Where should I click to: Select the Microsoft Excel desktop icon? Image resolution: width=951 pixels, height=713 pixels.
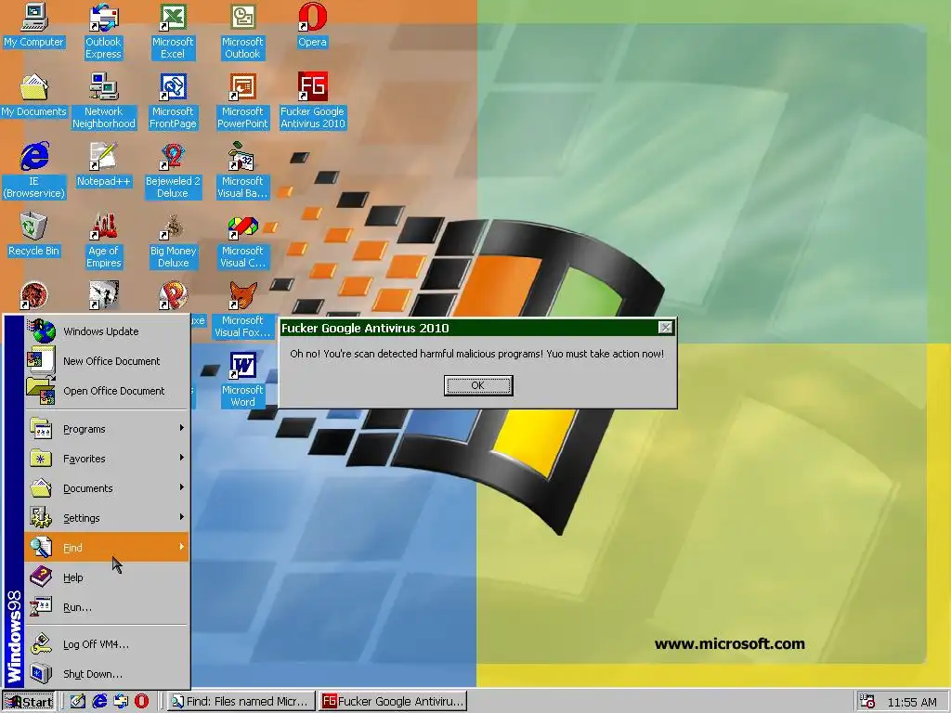coord(173,31)
